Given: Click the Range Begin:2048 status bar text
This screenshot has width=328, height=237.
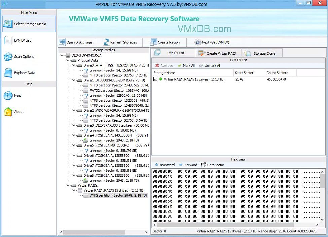Looking at the screenshot, I should [272, 231].
